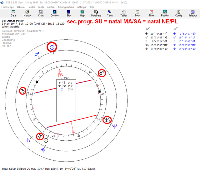The image size is (200, 170).
Task: Click the VITOUCH Peter chart name
Action: point(12,21)
